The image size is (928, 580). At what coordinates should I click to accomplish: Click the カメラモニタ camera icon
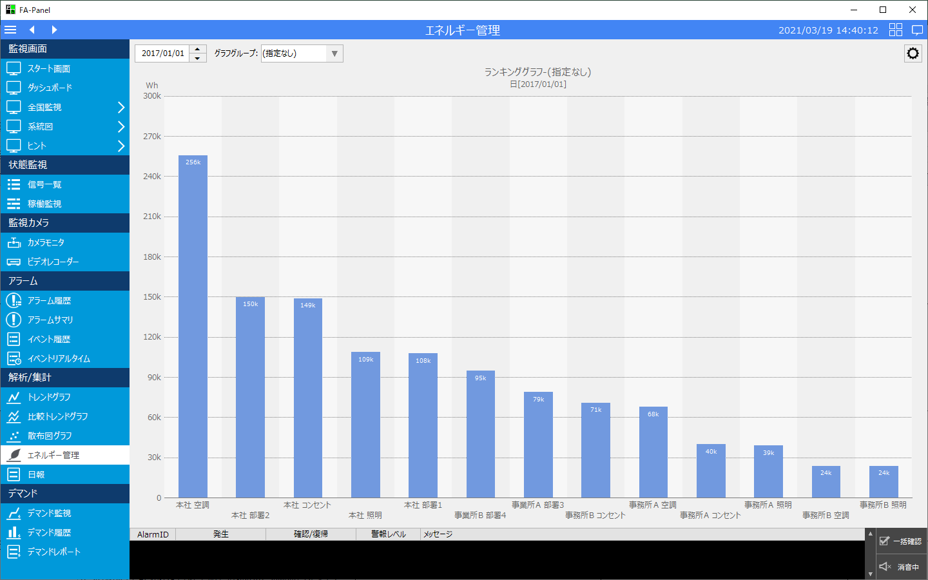[x=14, y=242]
